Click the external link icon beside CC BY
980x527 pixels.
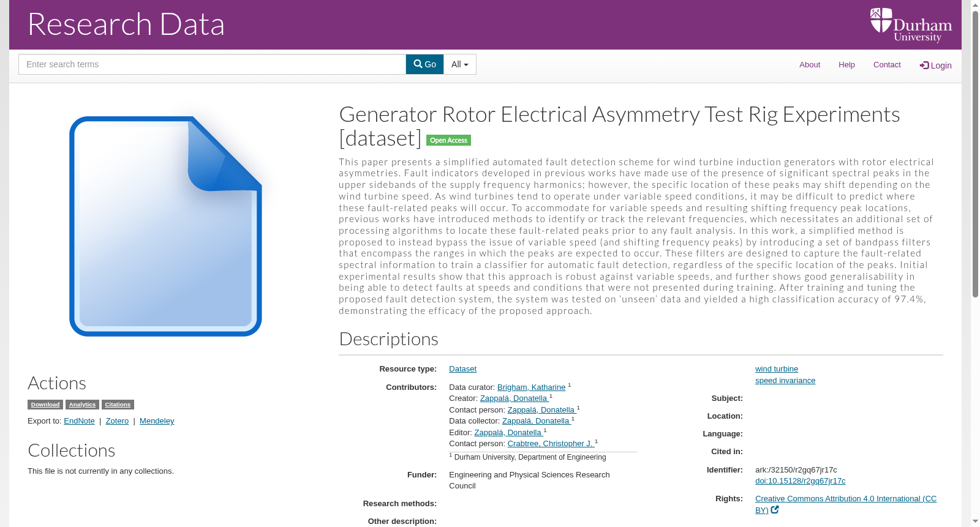pyautogui.click(x=775, y=510)
